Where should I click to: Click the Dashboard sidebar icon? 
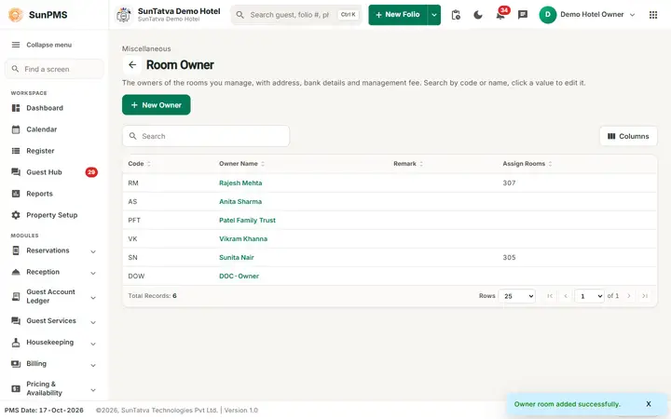pyautogui.click(x=16, y=108)
